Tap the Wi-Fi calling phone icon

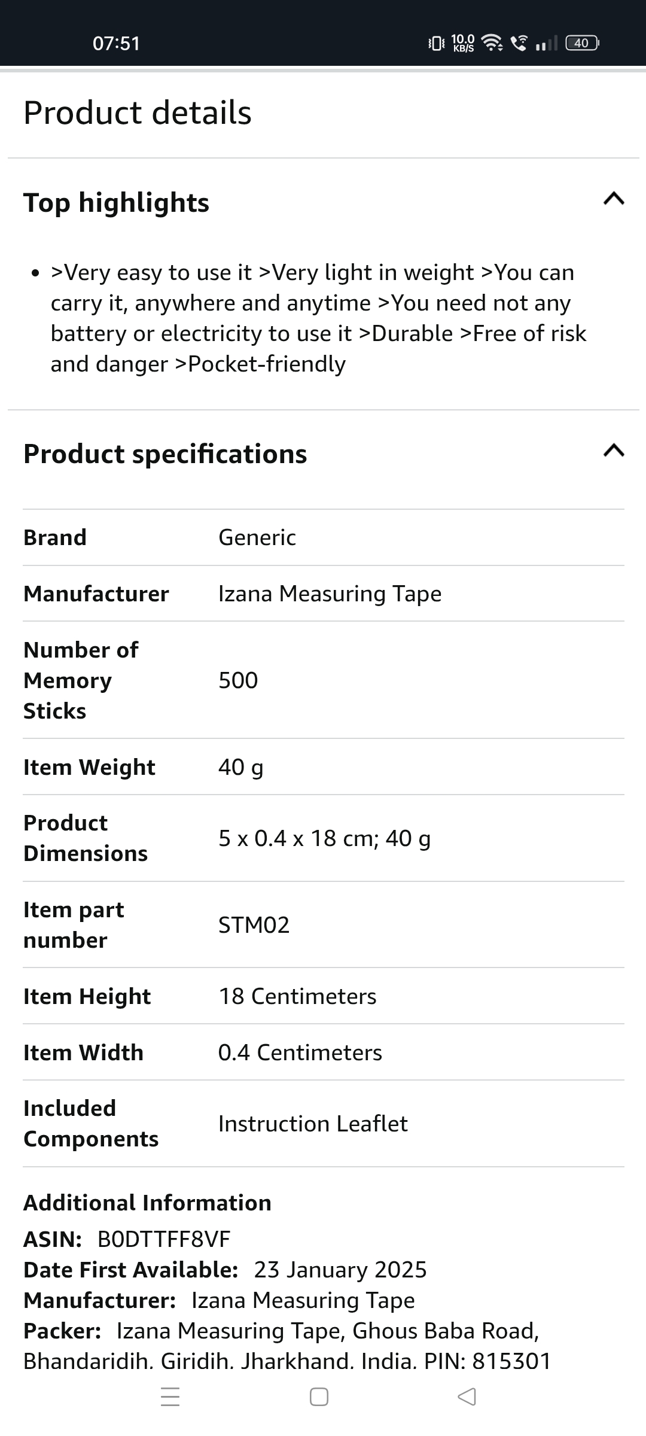(520, 42)
